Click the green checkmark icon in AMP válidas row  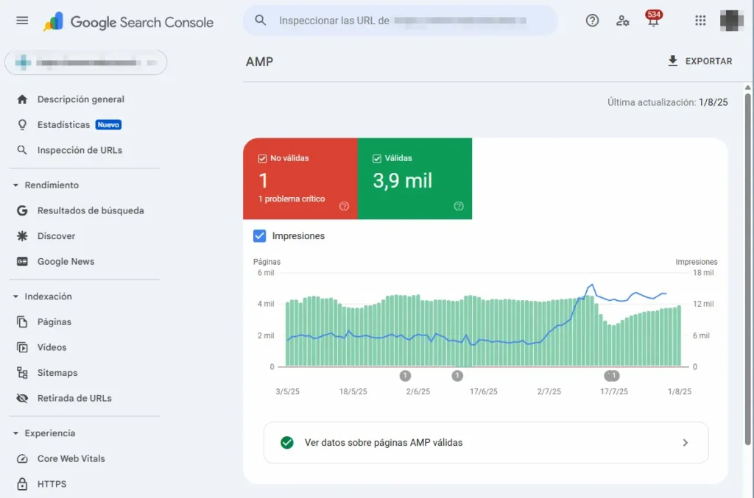tap(287, 443)
